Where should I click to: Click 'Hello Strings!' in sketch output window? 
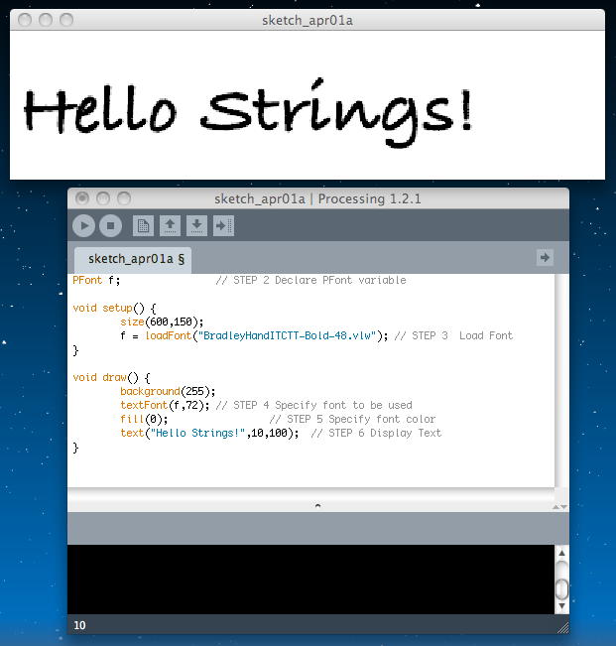pyautogui.click(x=248, y=112)
